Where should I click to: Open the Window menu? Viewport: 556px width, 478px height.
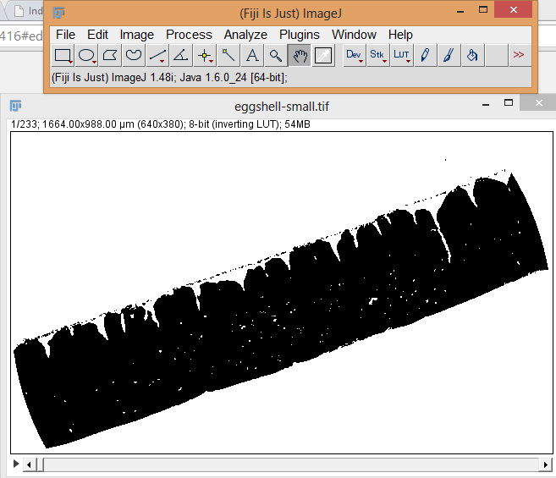click(x=354, y=35)
